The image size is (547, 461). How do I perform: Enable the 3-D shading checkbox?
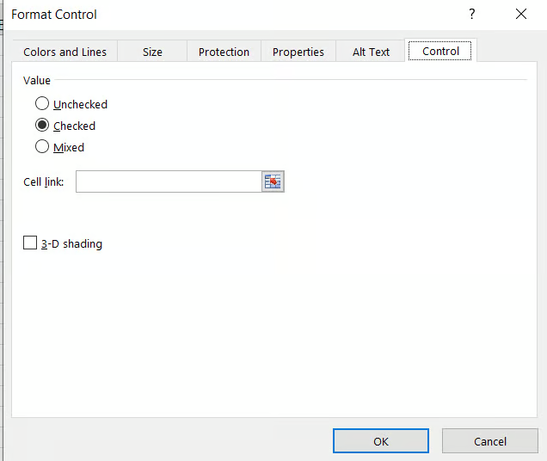30,243
